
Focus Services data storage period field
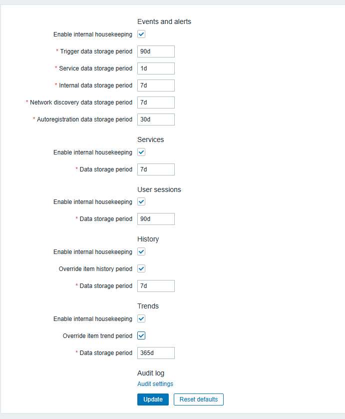click(x=156, y=169)
